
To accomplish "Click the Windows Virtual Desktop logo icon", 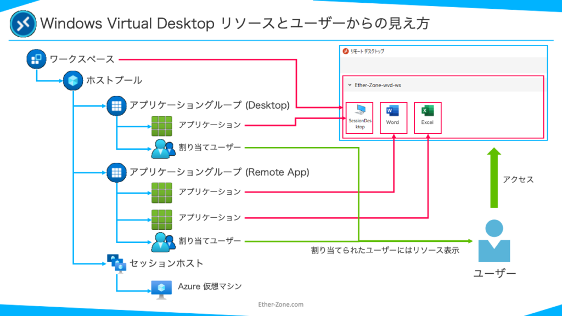I will tap(23, 24).
